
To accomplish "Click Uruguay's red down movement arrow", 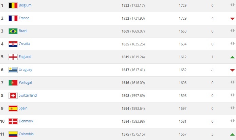I will (x=232, y=70).
